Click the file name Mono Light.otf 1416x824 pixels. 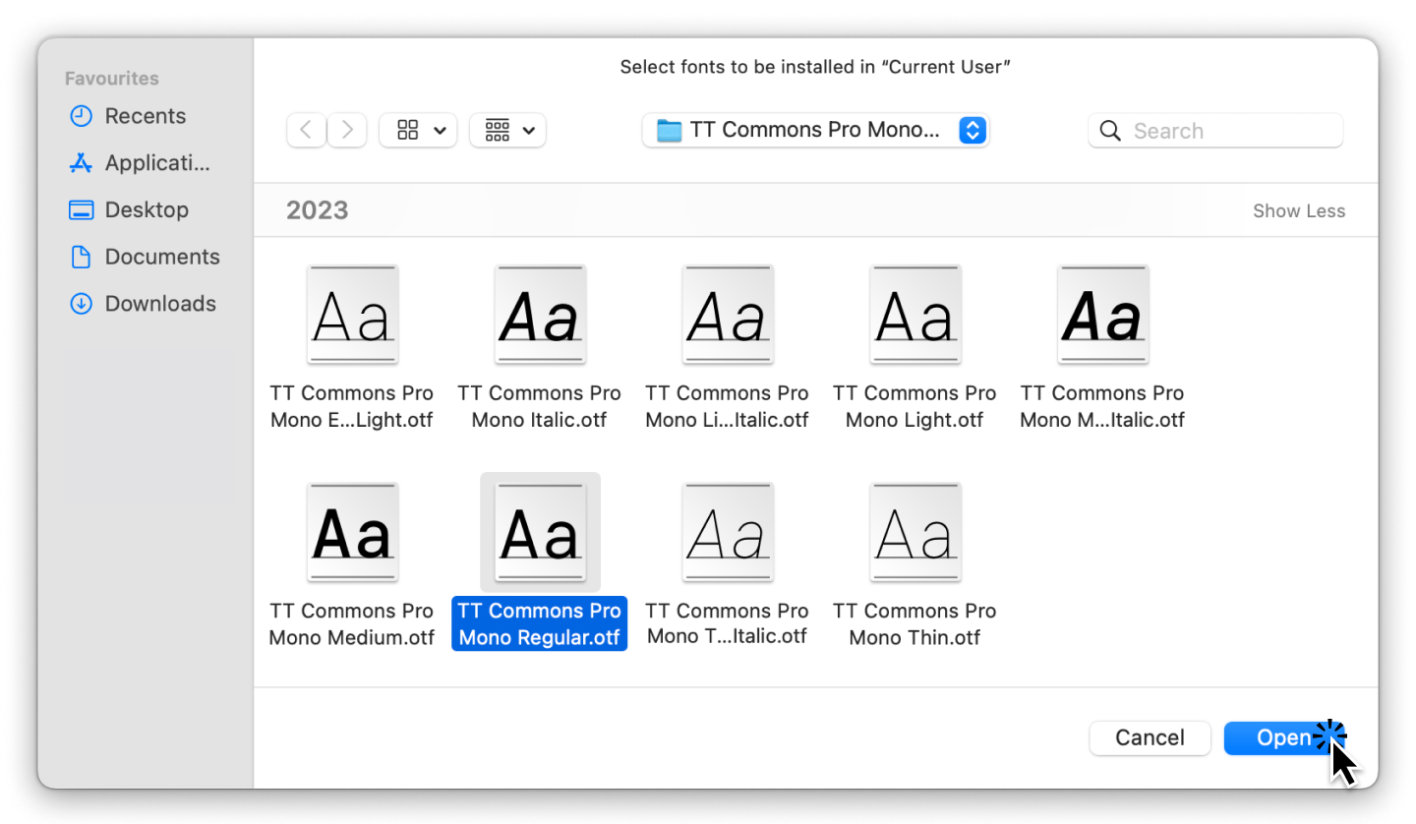pyautogui.click(x=915, y=406)
